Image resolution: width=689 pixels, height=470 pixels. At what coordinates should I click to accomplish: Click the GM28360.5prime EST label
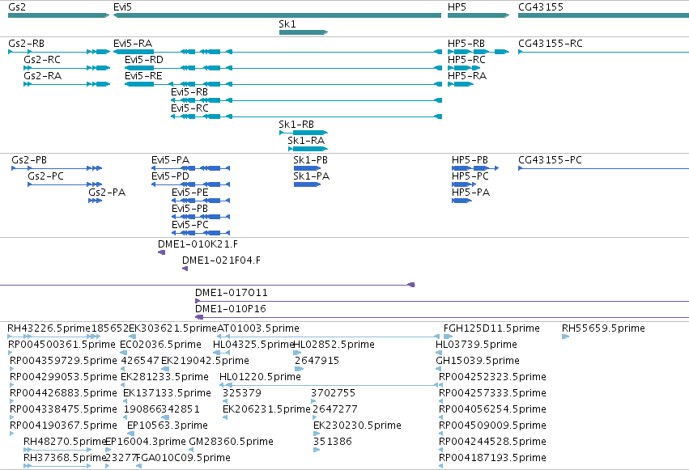pyautogui.click(x=231, y=442)
